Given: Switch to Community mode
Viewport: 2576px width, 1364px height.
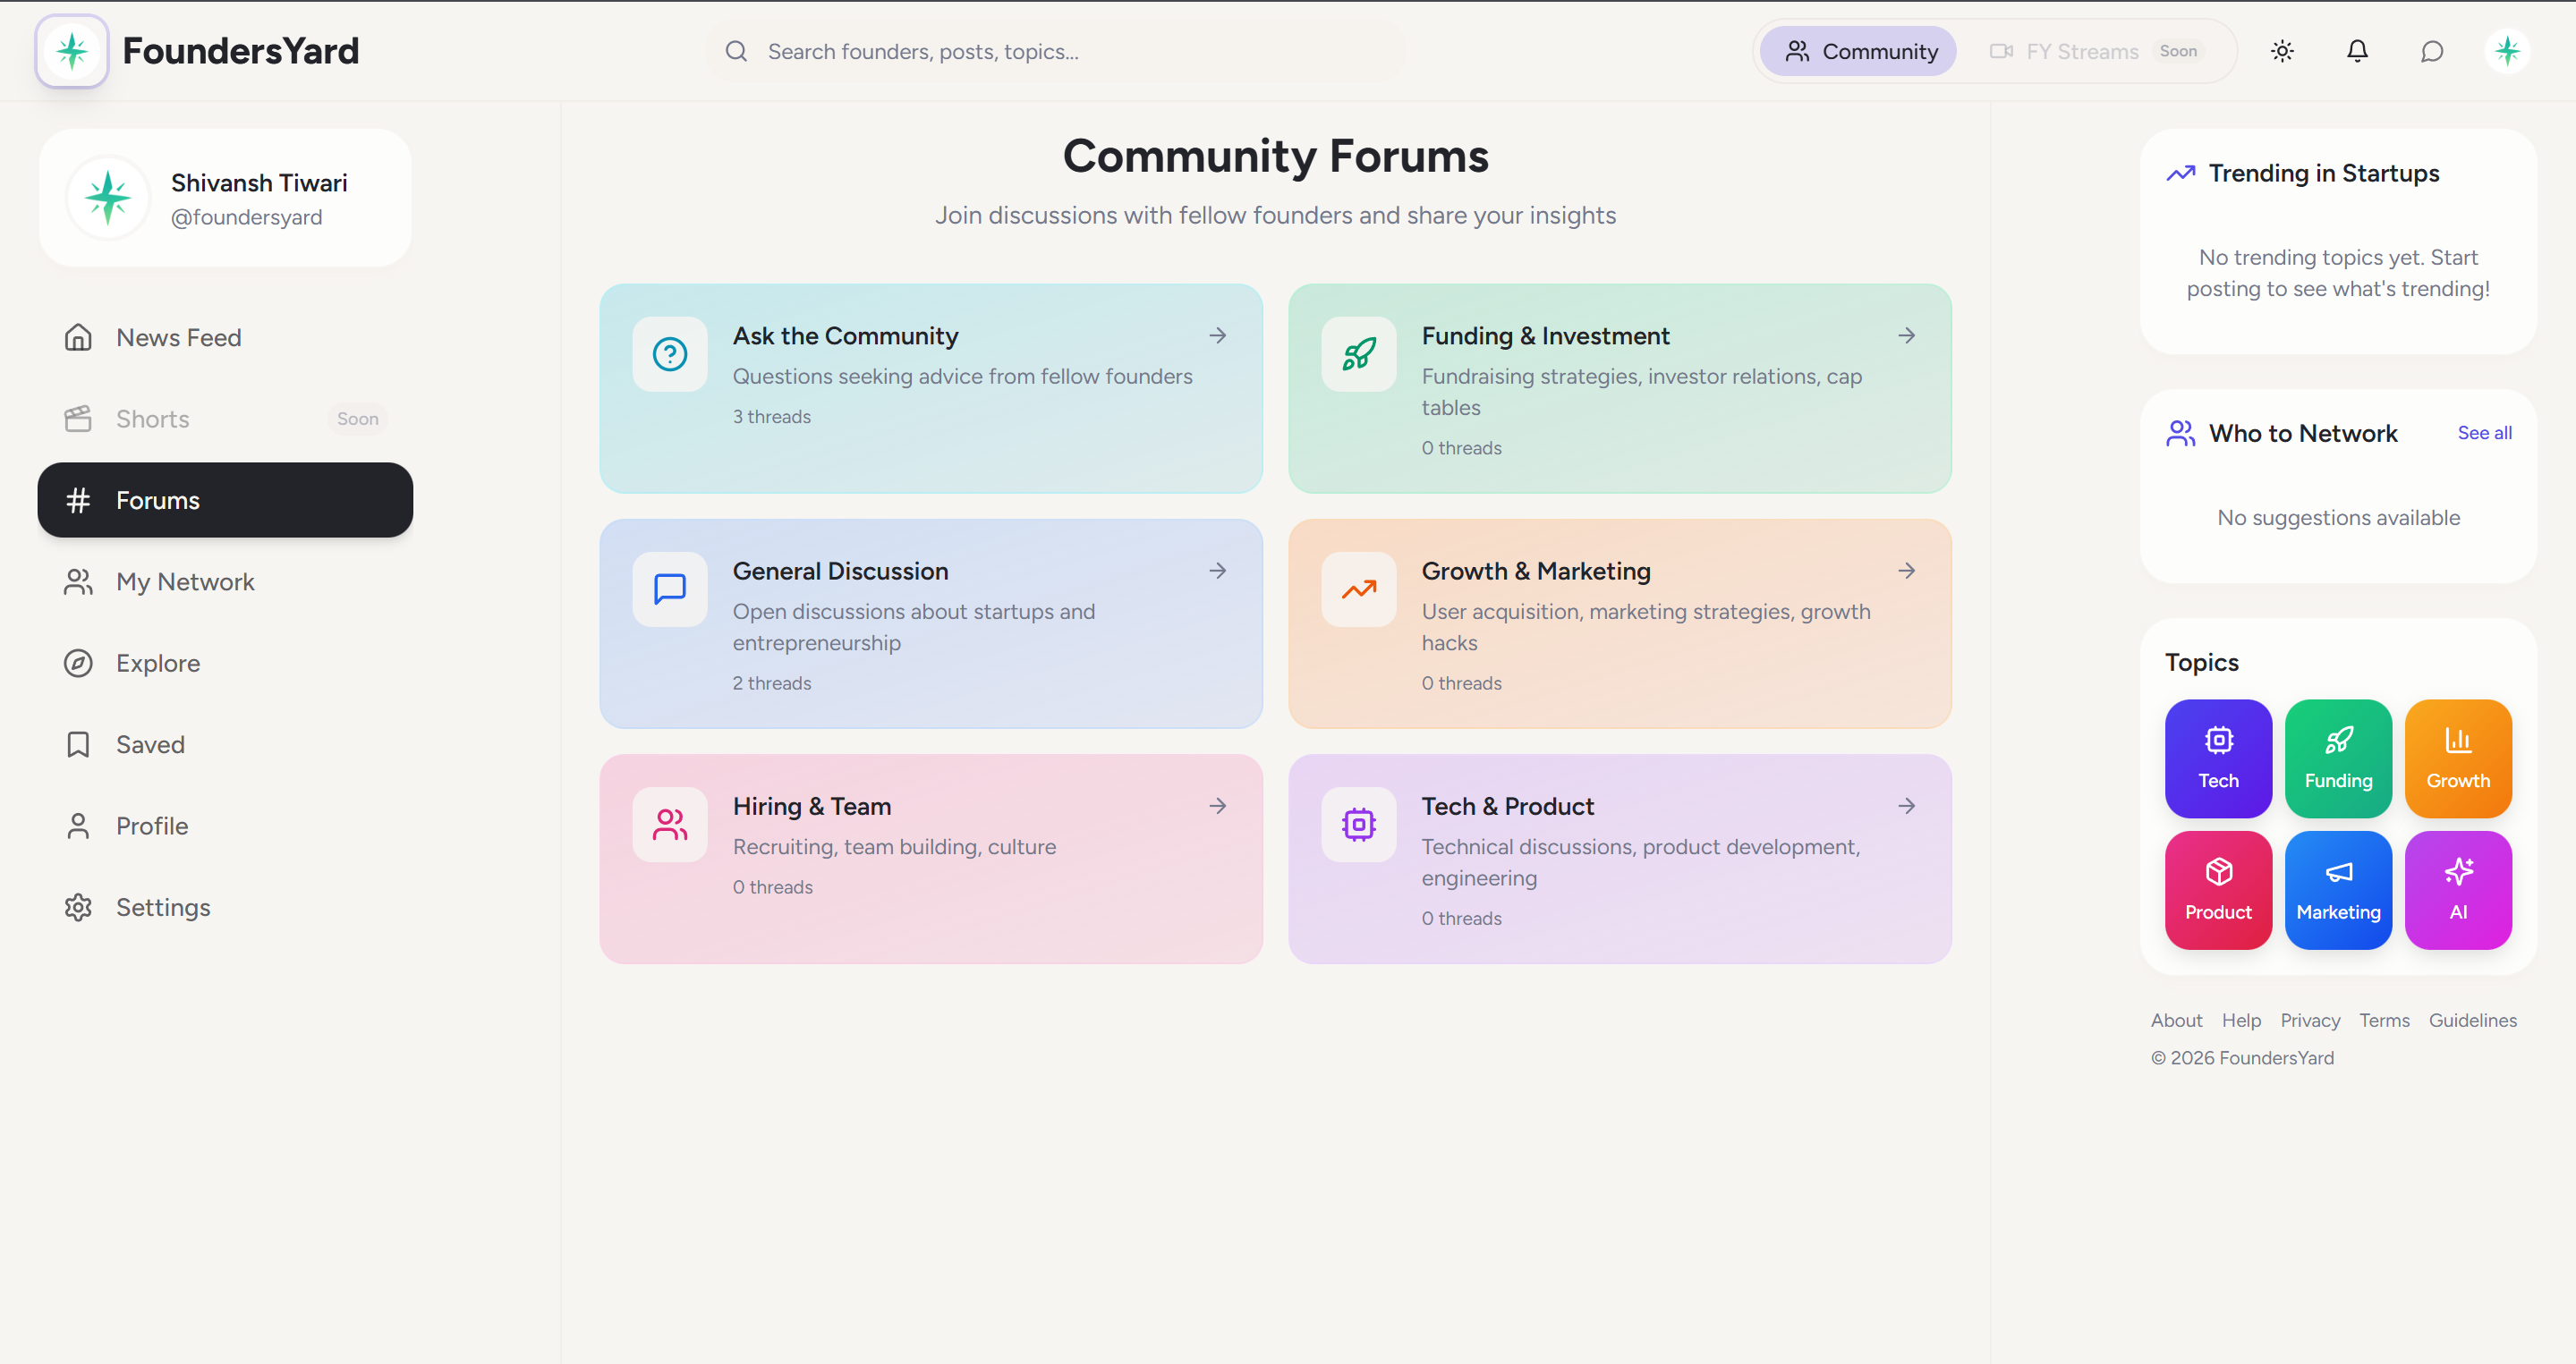Looking at the screenshot, I should 1859,51.
